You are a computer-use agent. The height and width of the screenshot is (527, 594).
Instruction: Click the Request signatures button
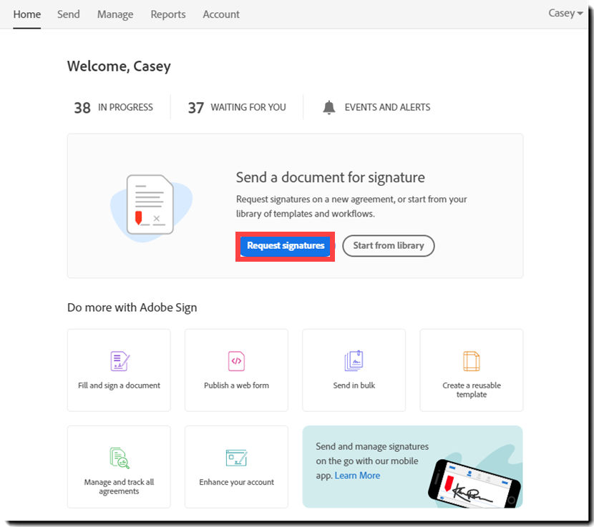click(284, 246)
